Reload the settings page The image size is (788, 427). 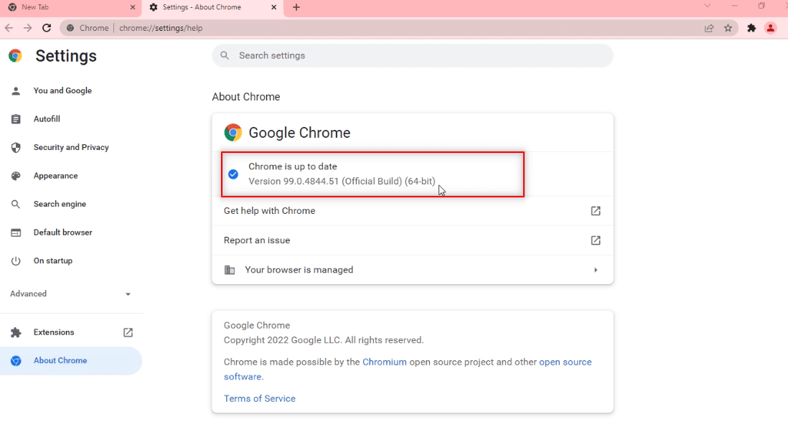[47, 28]
